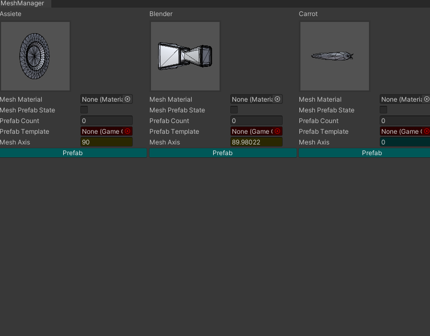Enable Mesh Prefab State for Carrot
This screenshot has height=336, width=430.
[383, 110]
